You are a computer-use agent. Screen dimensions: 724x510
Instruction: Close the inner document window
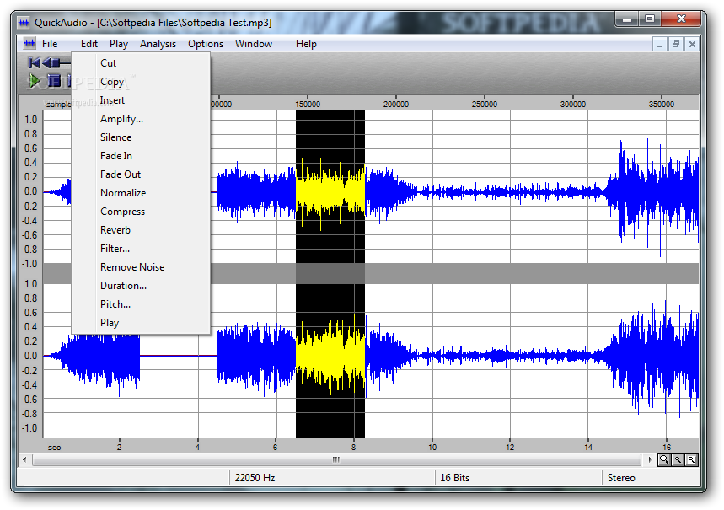[x=692, y=45]
